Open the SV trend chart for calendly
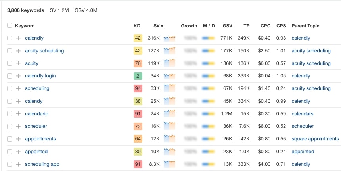Viewport: 341px width, 171px height. pyautogui.click(x=169, y=38)
